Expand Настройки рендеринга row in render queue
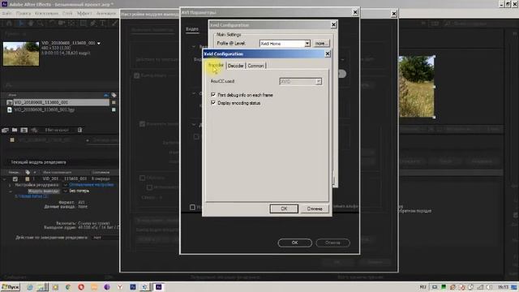The height and width of the screenshot is (292, 519). coord(10,185)
